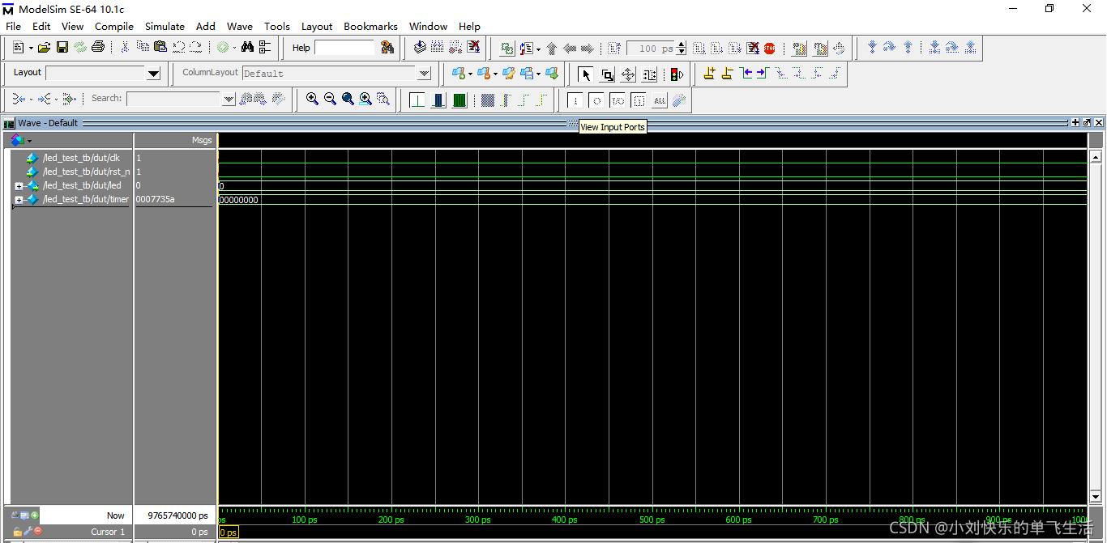Click the Restart simulation icon
This screenshot has width=1107, height=543.
click(615, 49)
